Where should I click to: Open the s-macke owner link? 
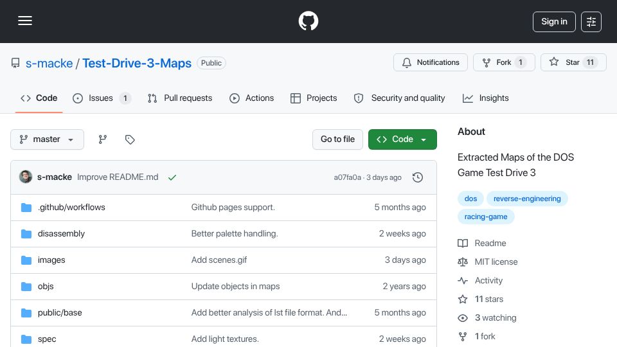(x=49, y=64)
